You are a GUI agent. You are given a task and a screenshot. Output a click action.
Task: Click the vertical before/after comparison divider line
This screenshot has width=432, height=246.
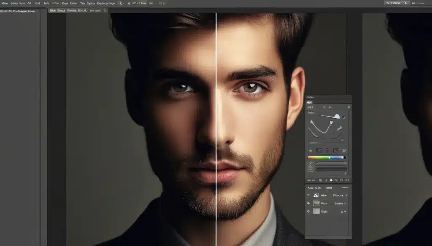point(216,129)
